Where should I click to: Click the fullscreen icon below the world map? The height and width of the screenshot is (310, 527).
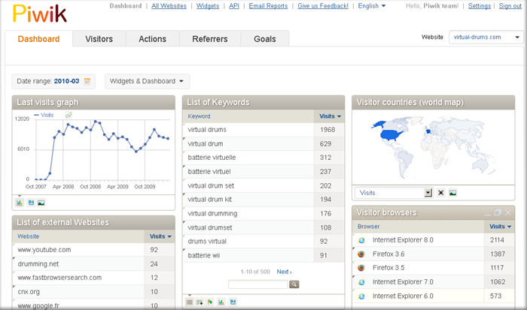click(x=441, y=193)
